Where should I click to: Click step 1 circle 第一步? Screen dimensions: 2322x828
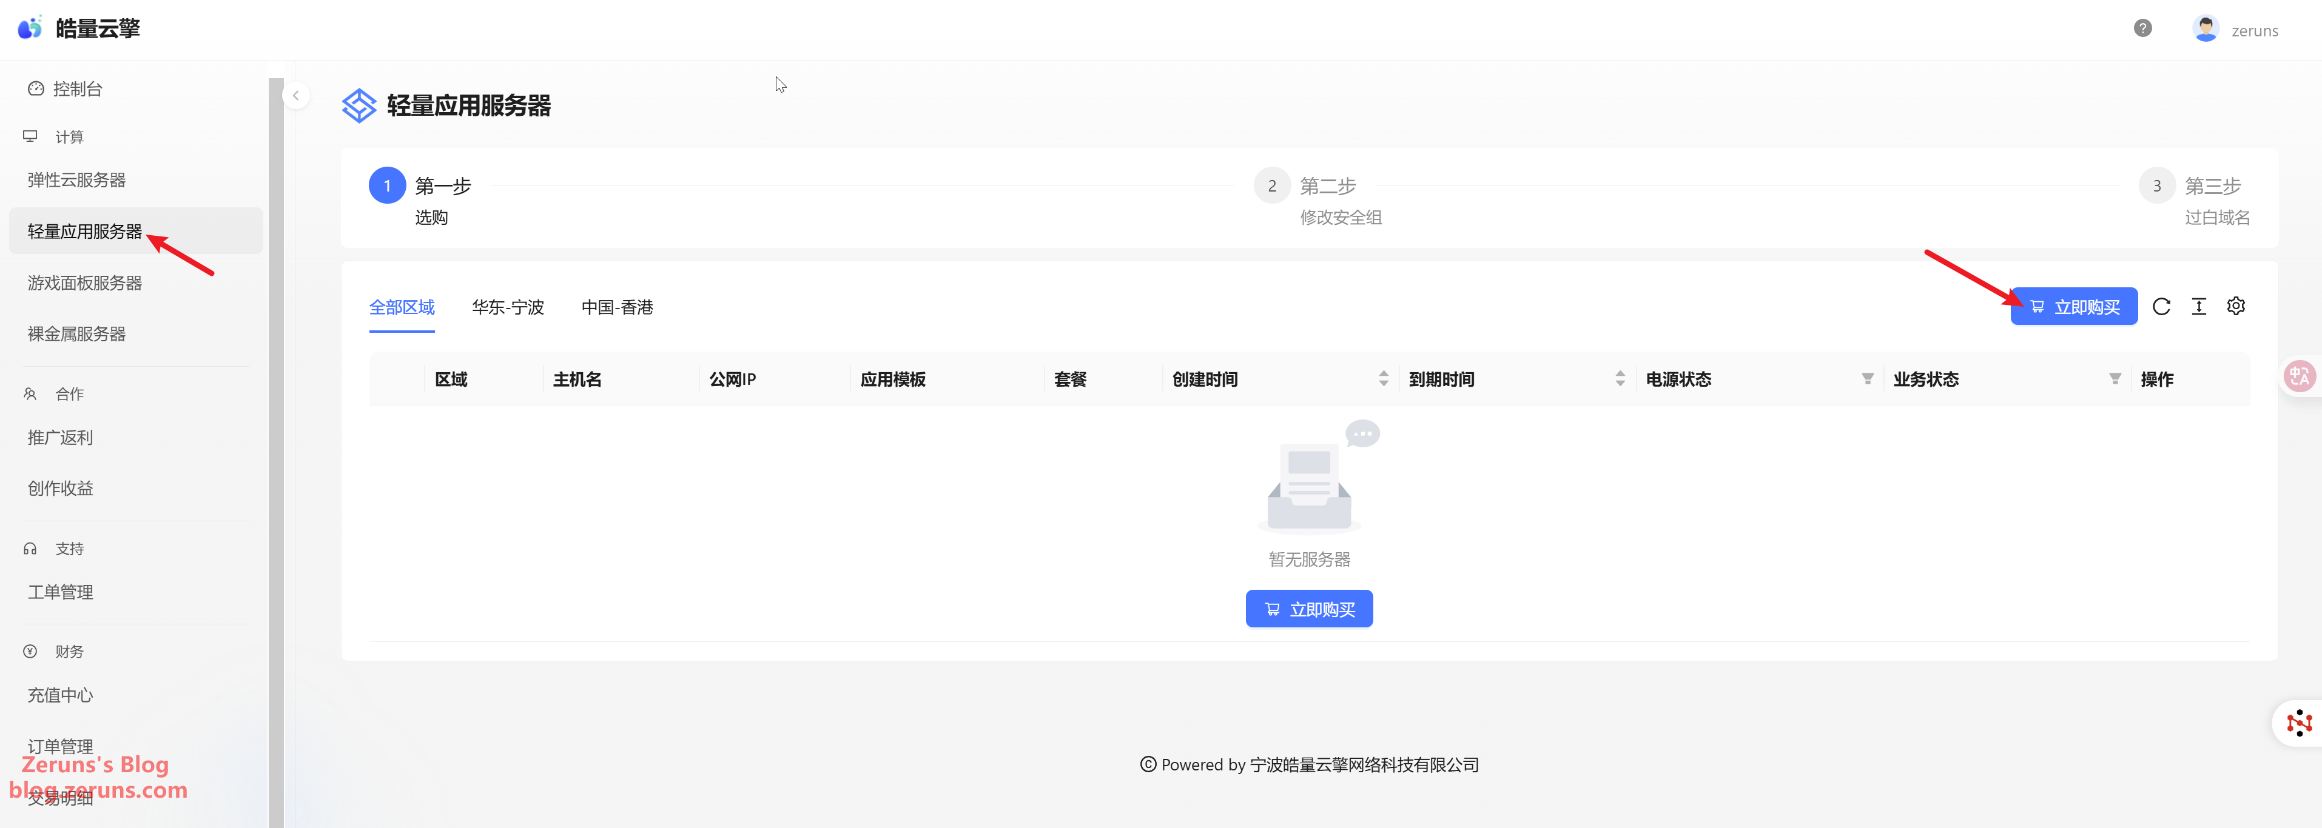(x=388, y=185)
